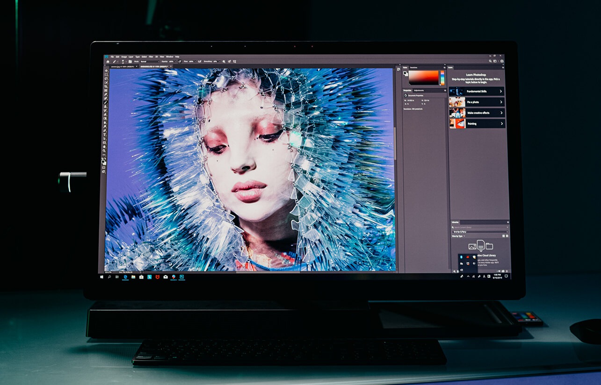Select the Eyedropper tool
This screenshot has height=385, width=601.
click(x=106, y=95)
